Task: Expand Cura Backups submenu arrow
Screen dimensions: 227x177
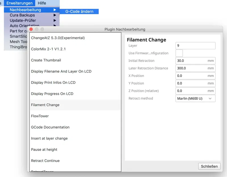Action: coord(55,15)
